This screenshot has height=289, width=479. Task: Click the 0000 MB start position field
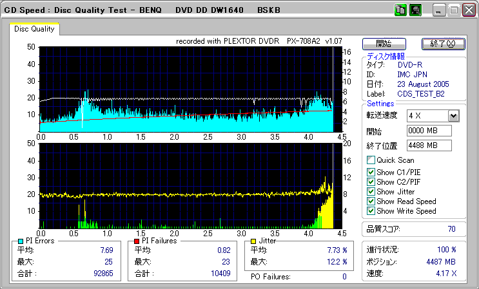click(429, 131)
